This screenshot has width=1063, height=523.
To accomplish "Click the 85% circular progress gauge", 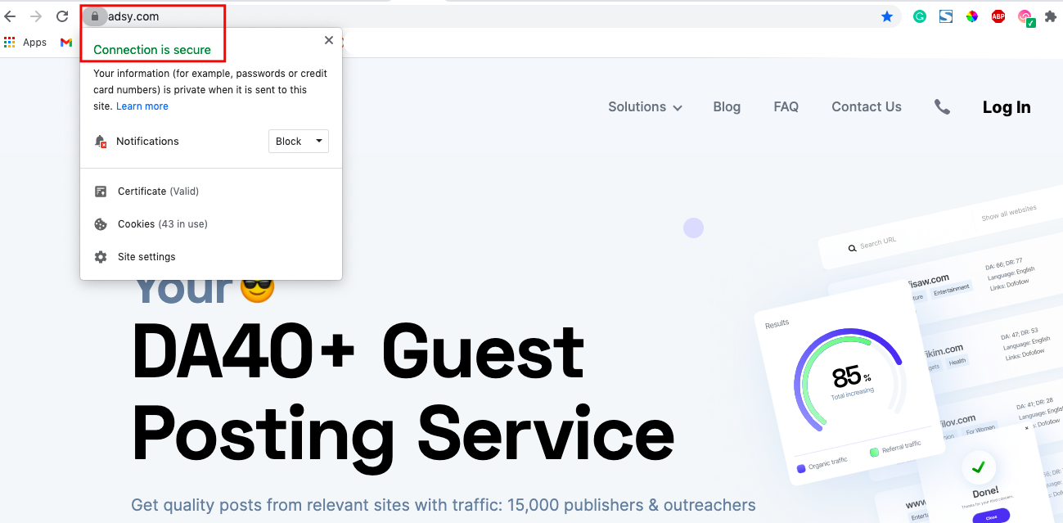I will click(x=850, y=380).
